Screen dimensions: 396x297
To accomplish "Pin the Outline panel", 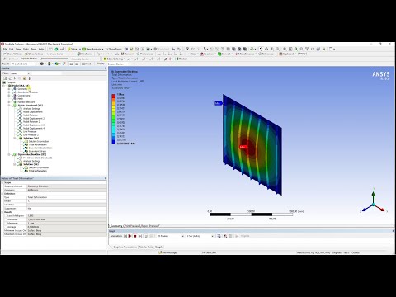I will coord(106,68).
